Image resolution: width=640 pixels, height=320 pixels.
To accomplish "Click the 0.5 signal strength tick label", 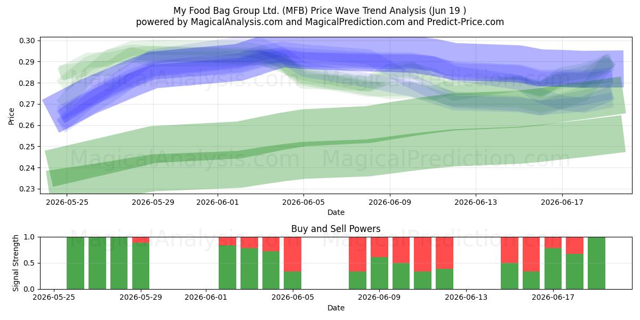I will [30, 263].
